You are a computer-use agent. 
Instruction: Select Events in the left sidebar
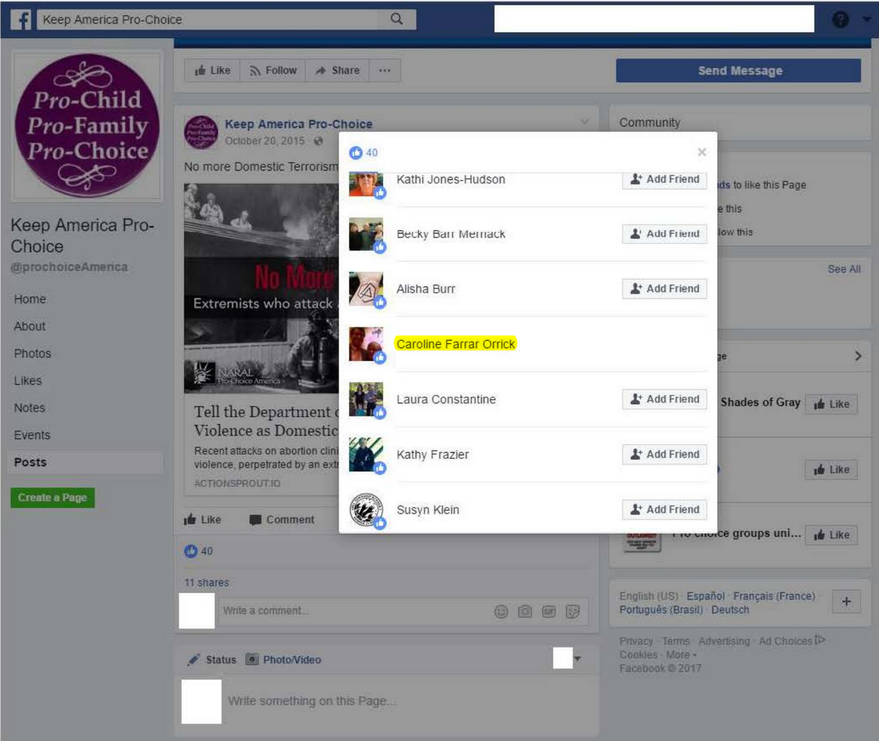(32, 435)
